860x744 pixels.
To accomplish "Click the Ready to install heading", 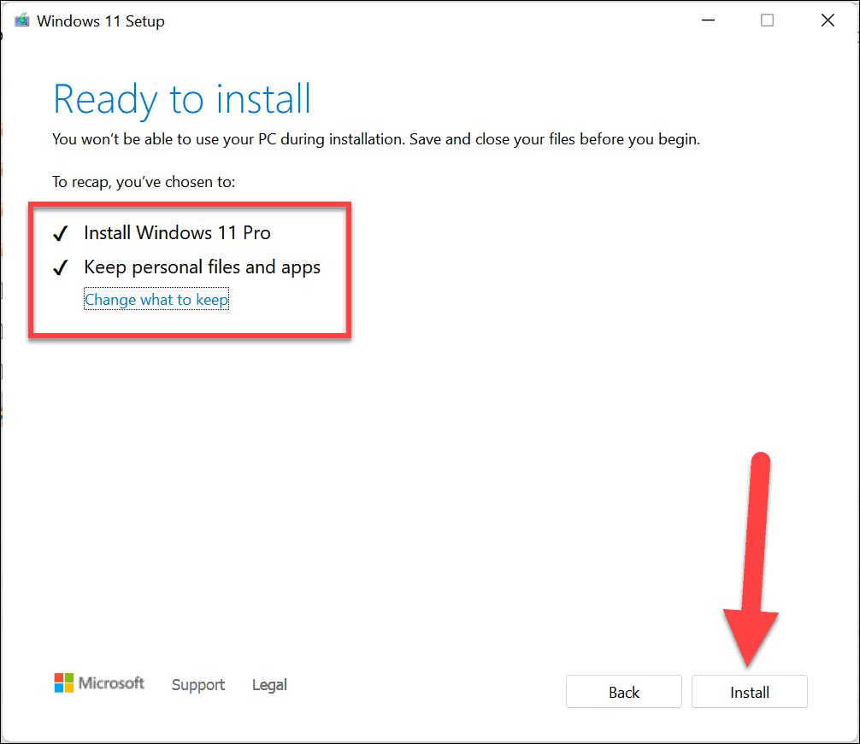I will pos(181,99).
